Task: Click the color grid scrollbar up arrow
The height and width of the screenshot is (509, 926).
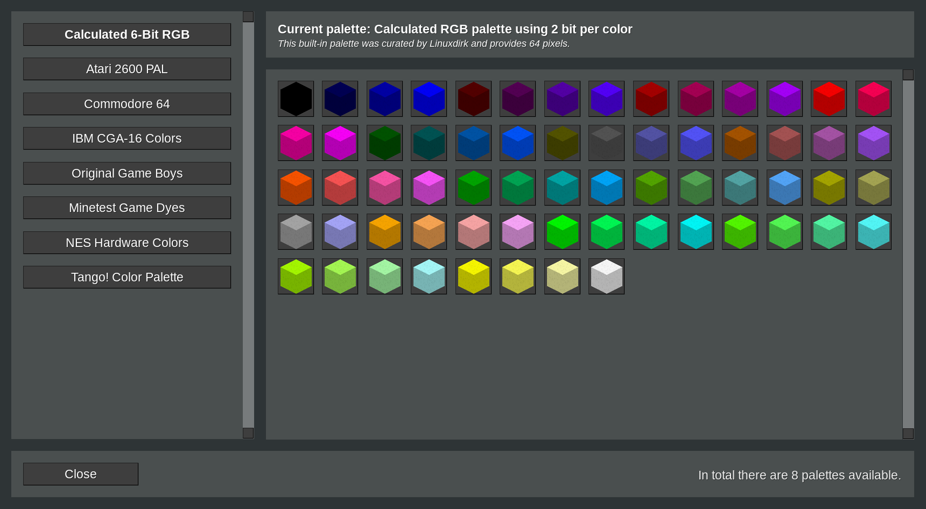Action: point(908,75)
